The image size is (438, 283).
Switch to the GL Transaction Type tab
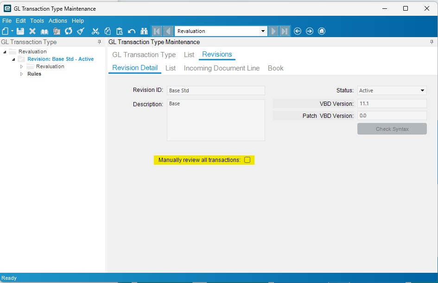[x=144, y=55]
